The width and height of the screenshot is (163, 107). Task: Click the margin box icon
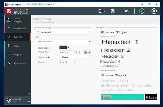click(x=60, y=62)
